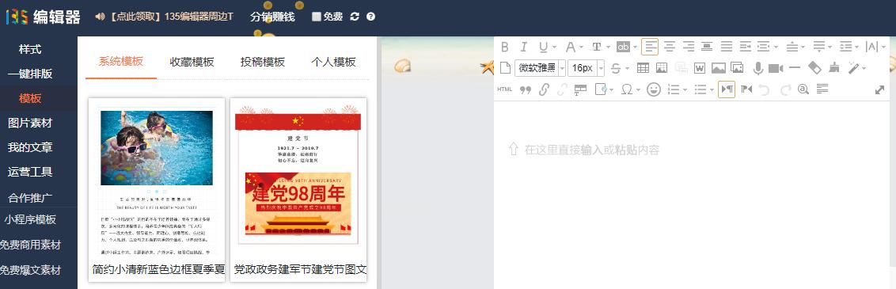The height and width of the screenshot is (289, 896).
Task: Open 小程序模板 in sidebar
Action: tap(30, 220)
